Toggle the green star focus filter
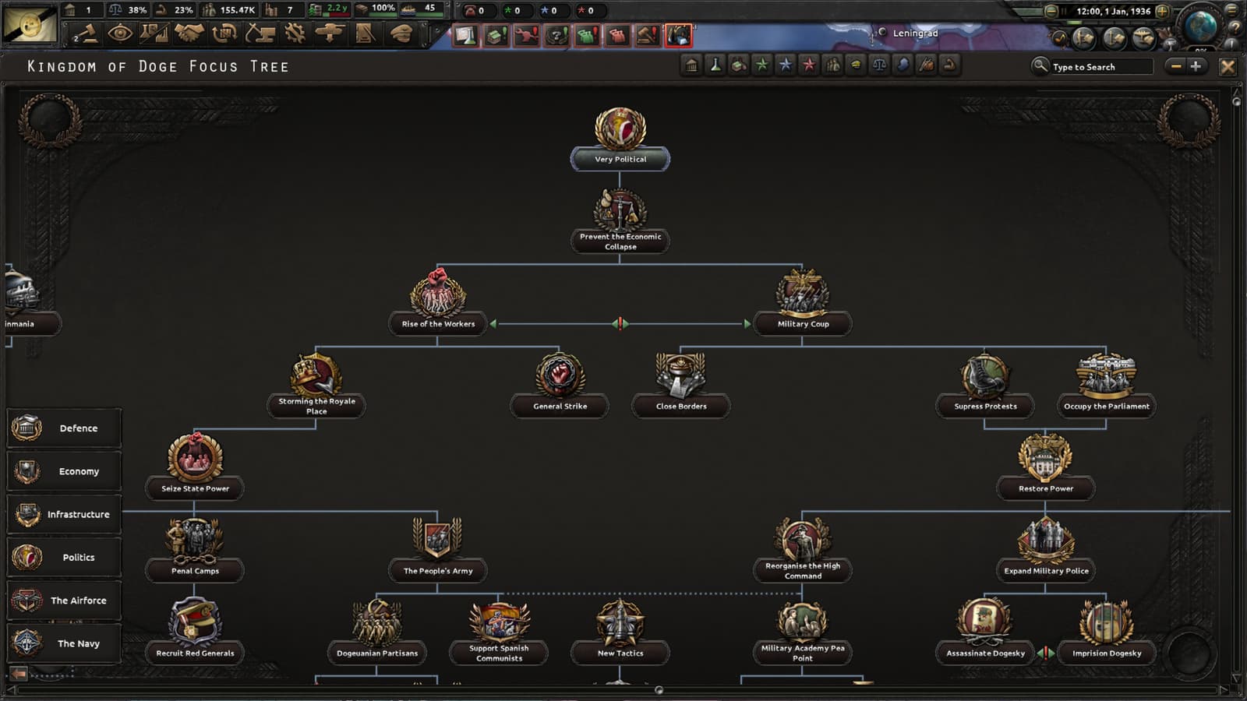This screenshot has width=1247, height=701. click(x=762, y=65)
